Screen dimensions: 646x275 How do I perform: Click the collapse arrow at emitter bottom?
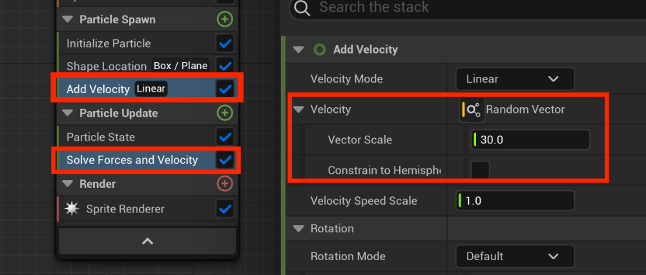tap(147, 241)
